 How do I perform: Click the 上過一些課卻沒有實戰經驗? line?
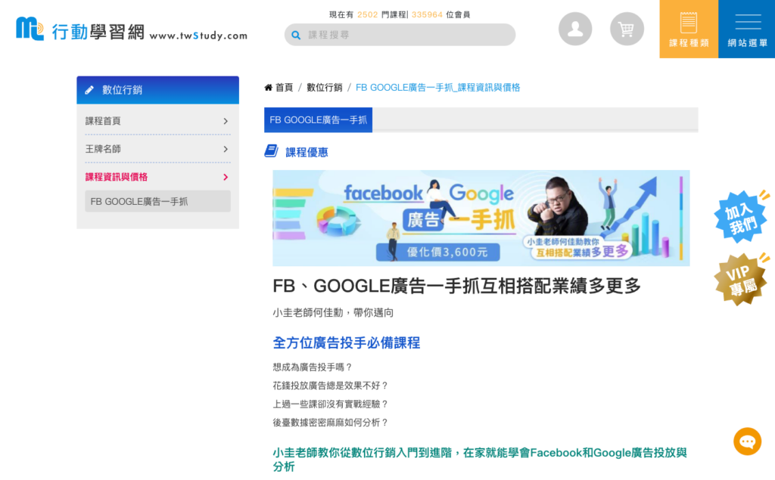tap(331, 404)
